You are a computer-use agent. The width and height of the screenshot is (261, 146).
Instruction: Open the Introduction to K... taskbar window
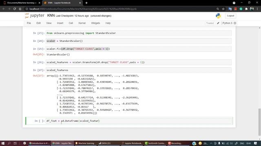click(x=39, y=143)
